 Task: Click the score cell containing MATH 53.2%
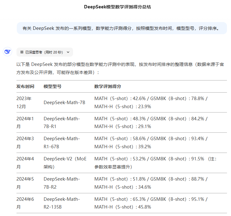(155, 163)
